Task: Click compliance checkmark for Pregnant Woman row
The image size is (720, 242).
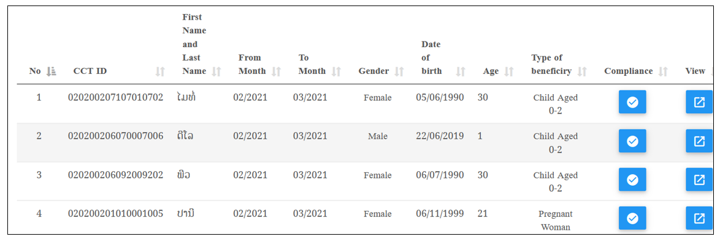Action: pos(632,218)
